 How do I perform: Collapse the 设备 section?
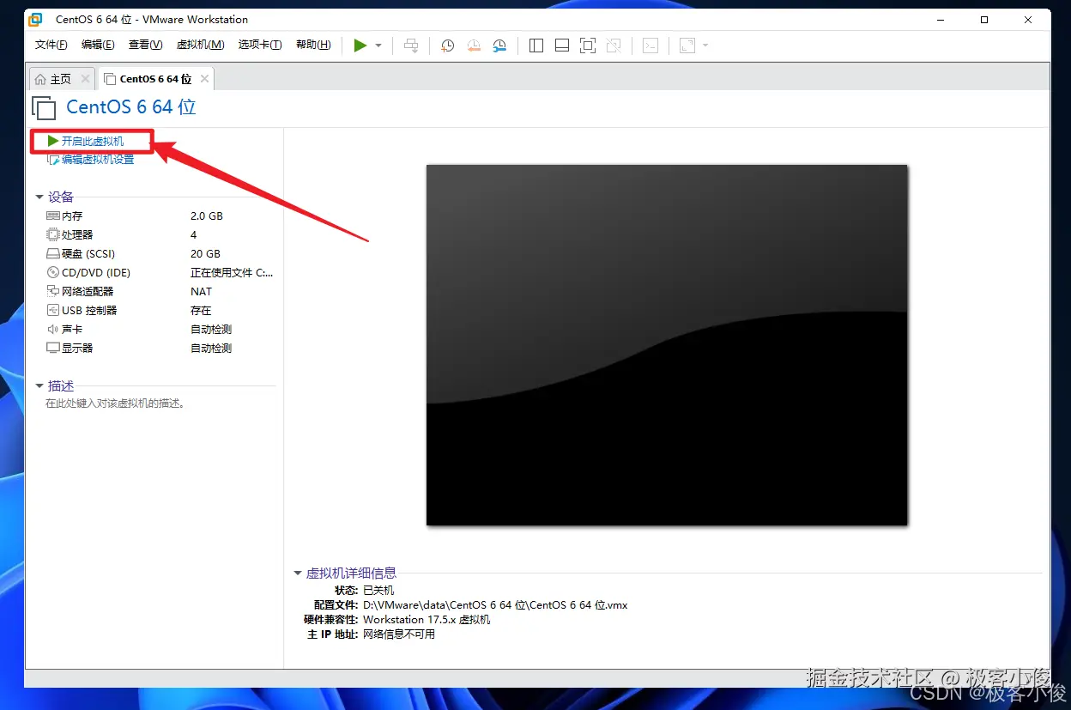39,197
